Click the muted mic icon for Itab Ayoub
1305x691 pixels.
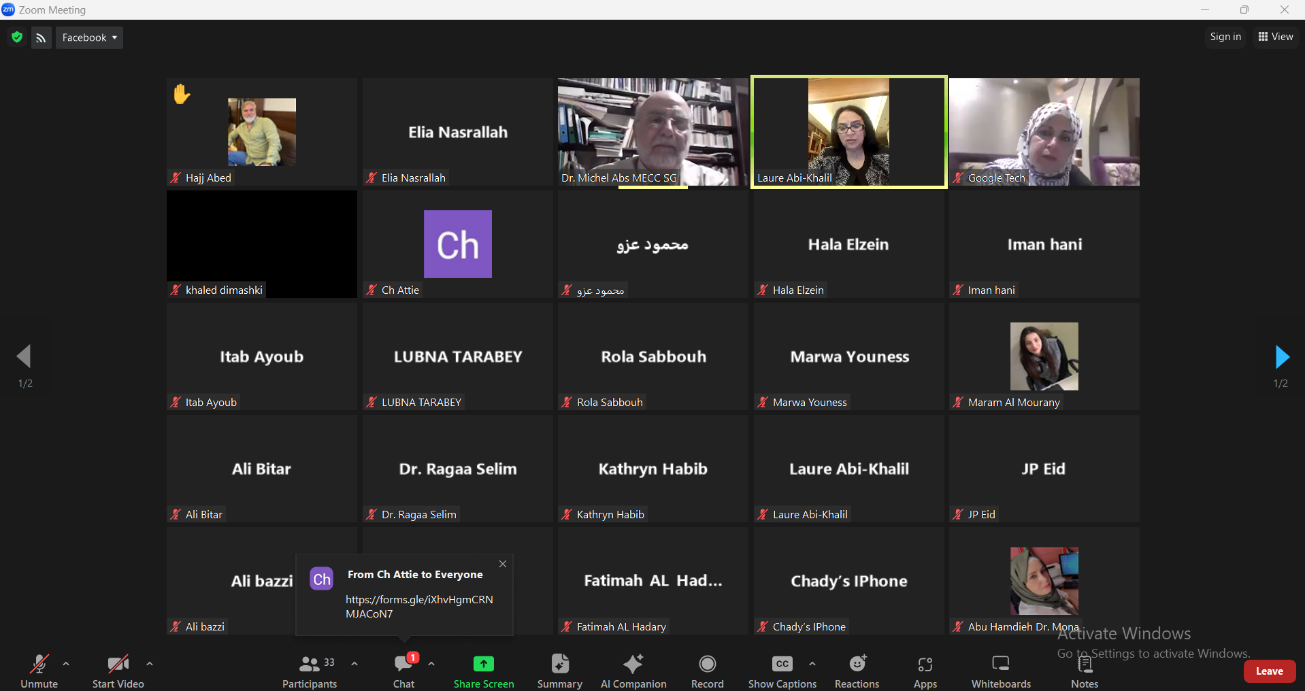click(176, 403)
